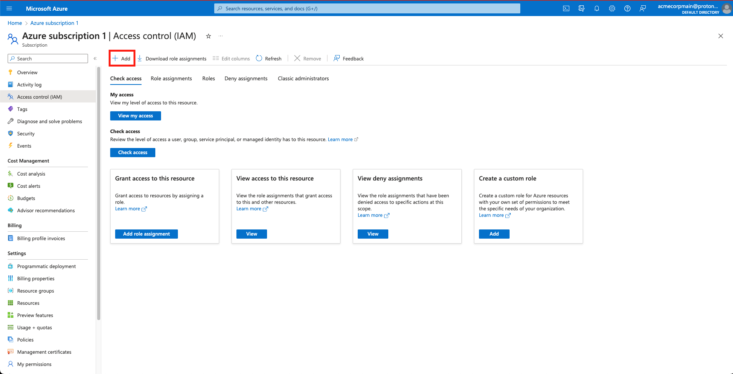Open Preview features

(x=48, y=315)
